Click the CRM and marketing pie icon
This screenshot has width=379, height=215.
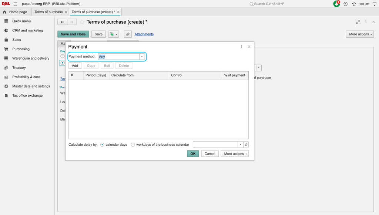click(6, 30)
